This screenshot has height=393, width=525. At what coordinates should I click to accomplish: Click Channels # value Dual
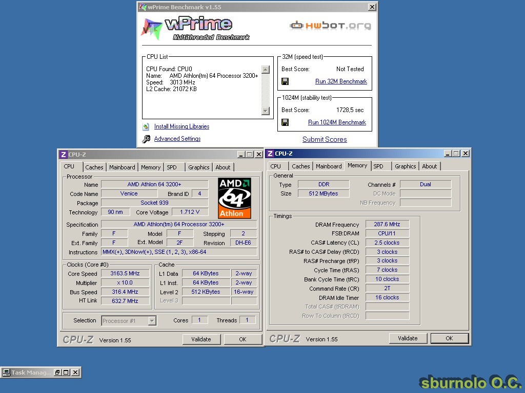point(426,184)
